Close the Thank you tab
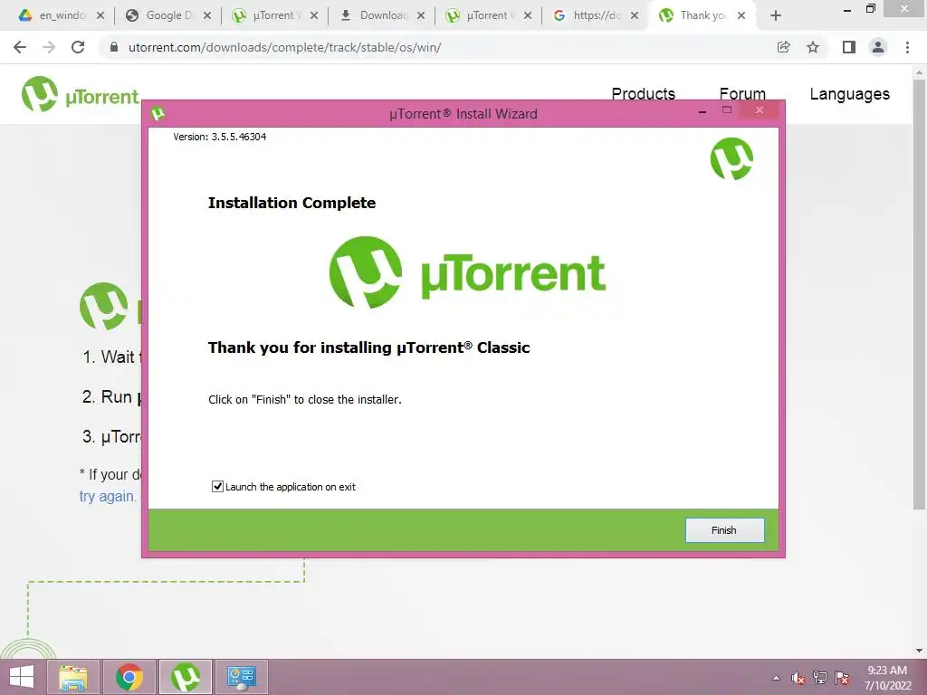This screenshot has height=695, width=927. click(741, 15)
